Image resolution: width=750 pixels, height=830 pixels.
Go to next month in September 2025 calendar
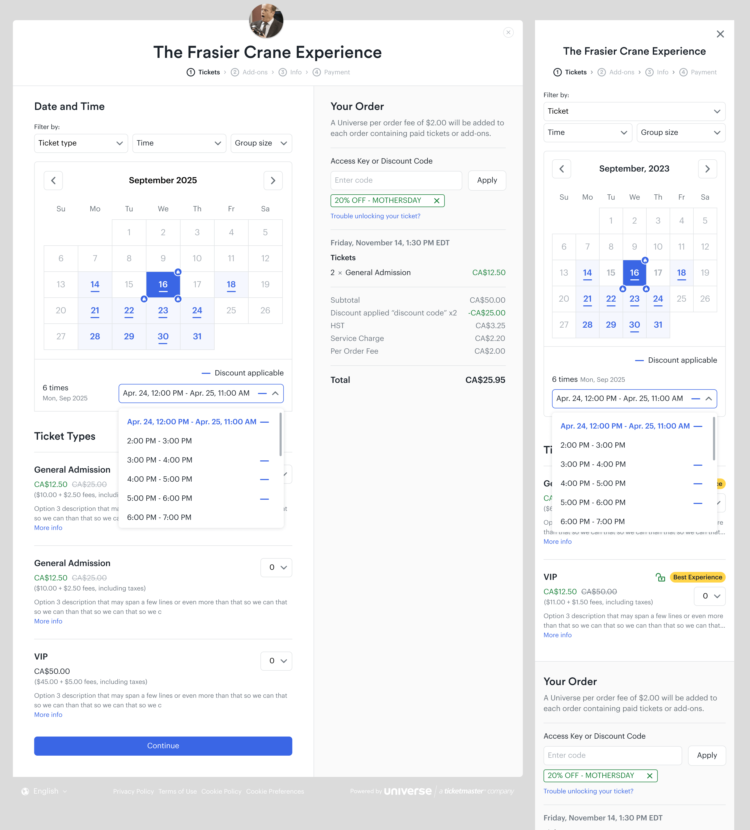273,180
